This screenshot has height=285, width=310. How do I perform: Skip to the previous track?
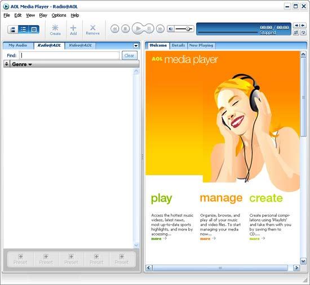pos(114,29)
